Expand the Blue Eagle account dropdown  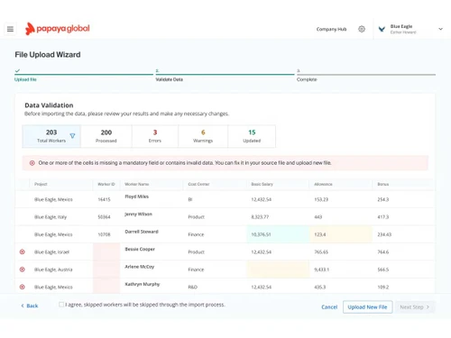(x=440, y=29)
